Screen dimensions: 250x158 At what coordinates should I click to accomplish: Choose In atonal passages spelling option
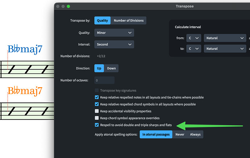[155, 134]
